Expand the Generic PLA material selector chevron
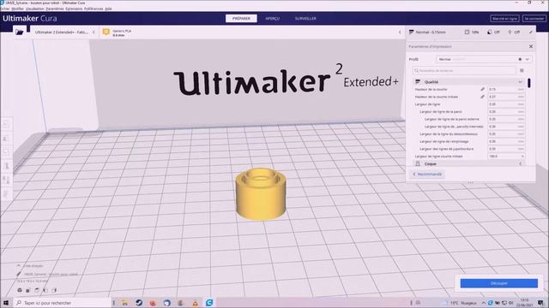 pos(400,33)
